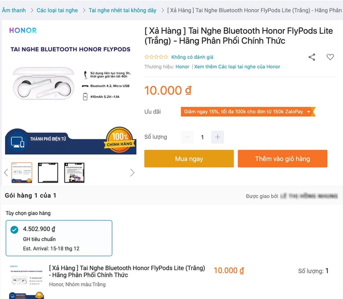The image size is (343, 299).
Task: Increase quantity with plus button
Action: [217, 137]
